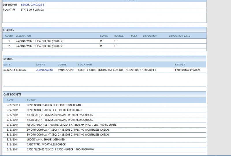Click the DESCRIPTION column header
The image size is (231, 156).
click(x=23, y=36)
